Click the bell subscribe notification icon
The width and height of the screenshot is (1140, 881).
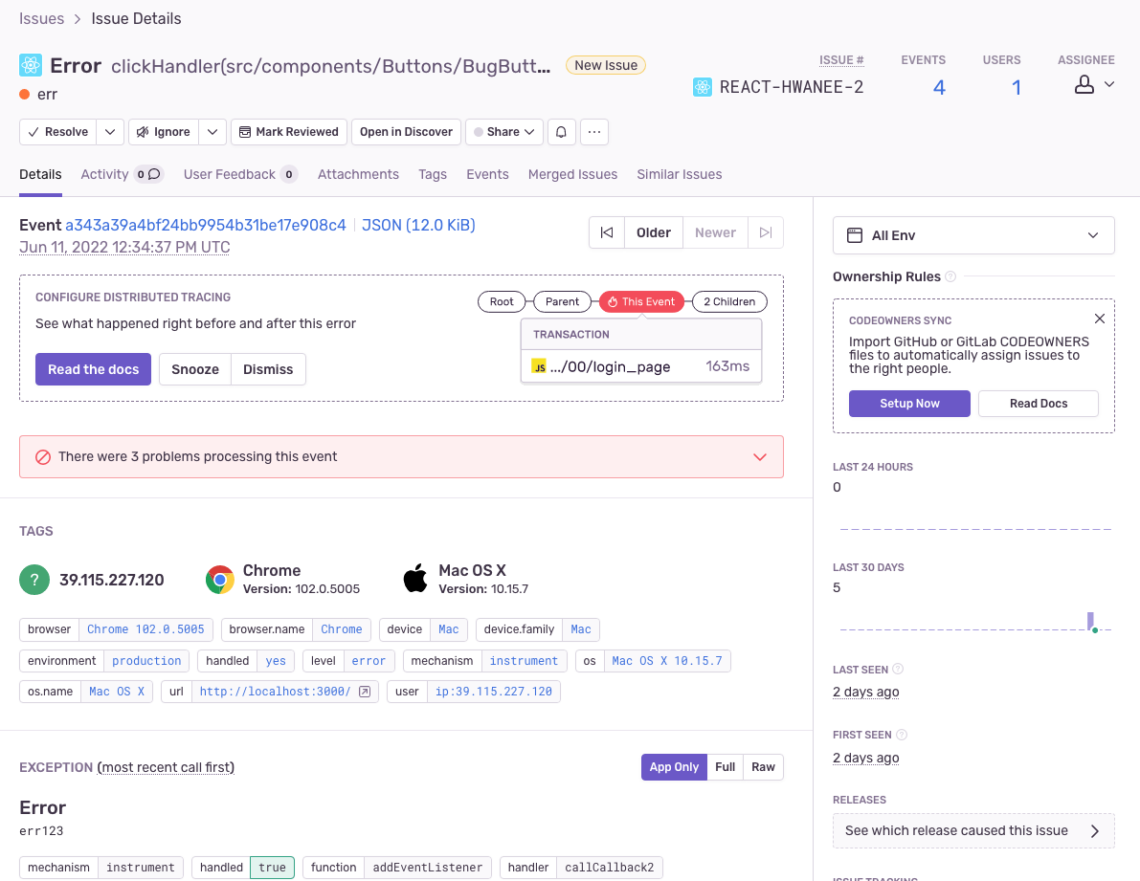point(562,132)
